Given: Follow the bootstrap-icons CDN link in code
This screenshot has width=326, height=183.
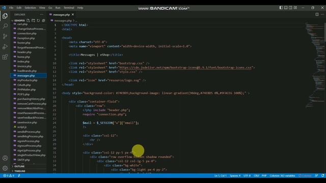Looking at the screenshot, I should coord(185,68).
